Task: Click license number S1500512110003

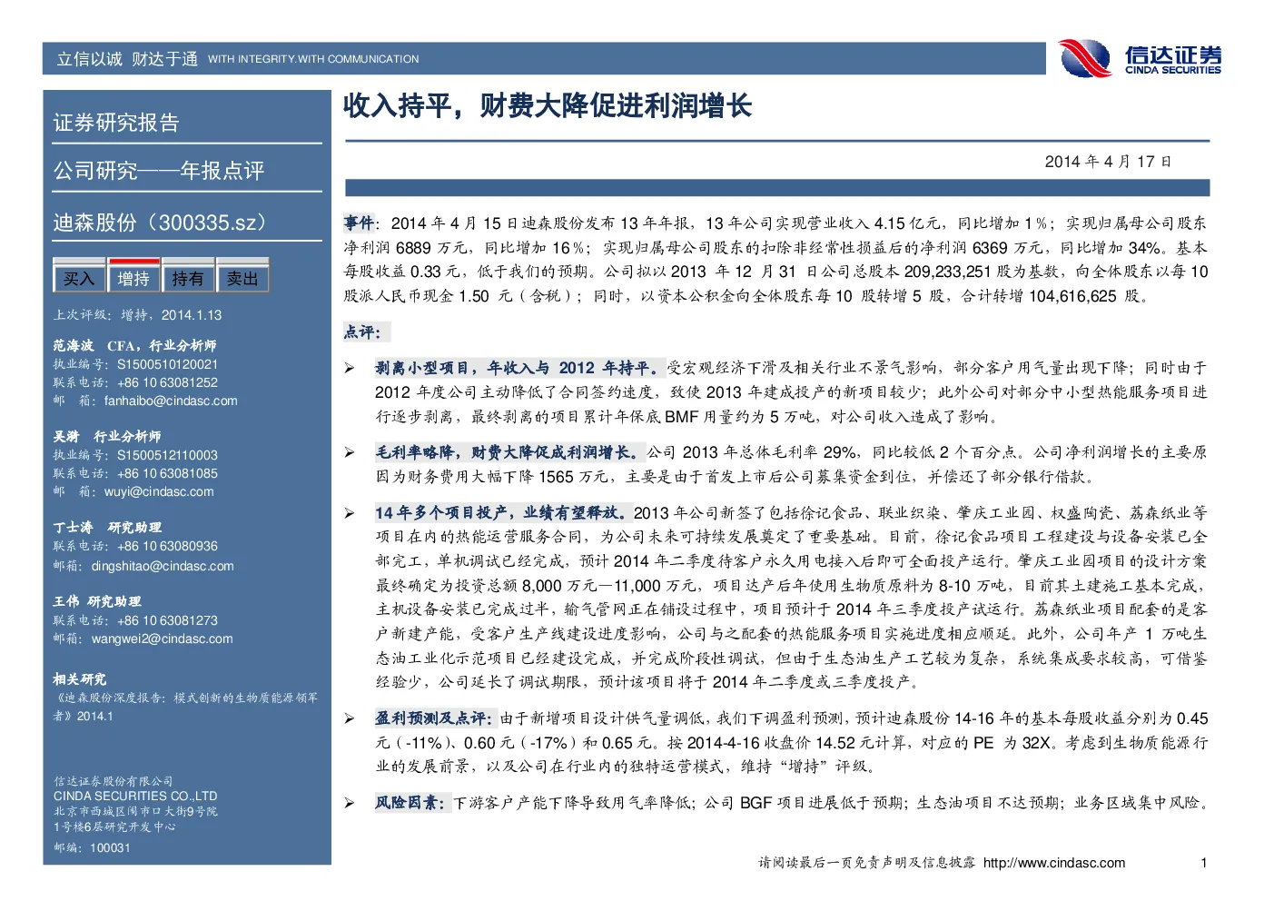Action: coord(168,455)
